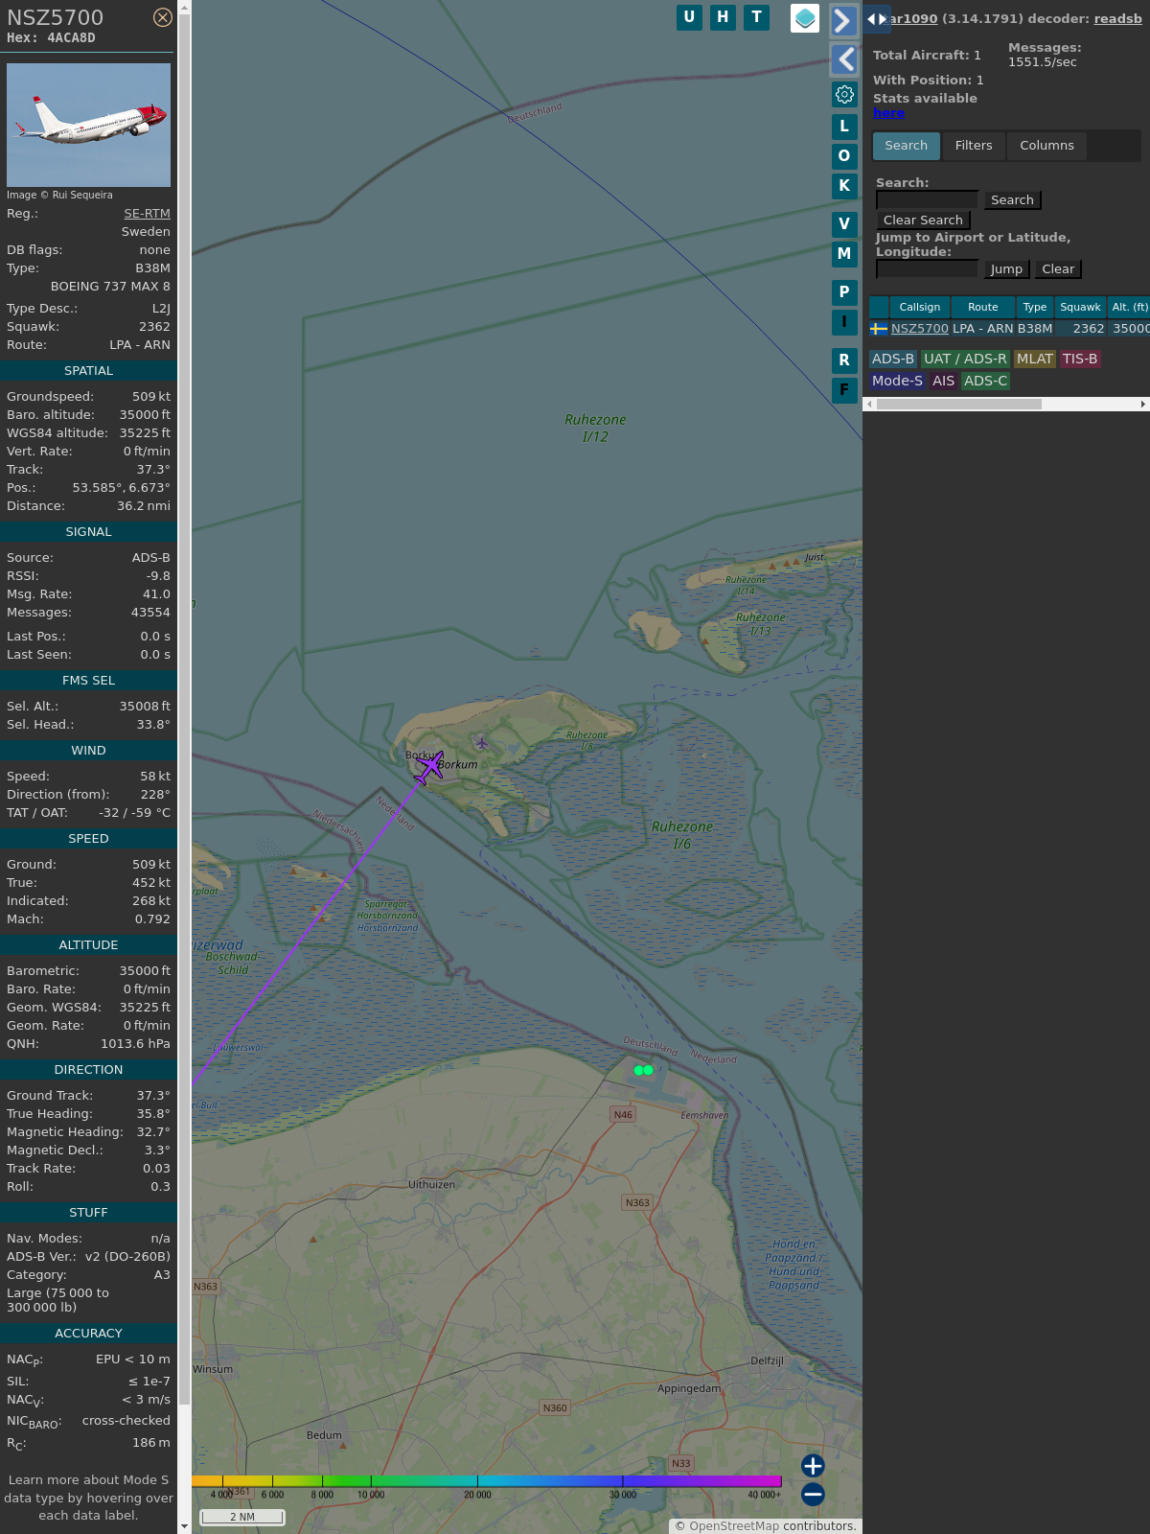Screen dimensions: 1150x1534
Task: Switch to the Columns tab
Action: (x=1046, y=146)
